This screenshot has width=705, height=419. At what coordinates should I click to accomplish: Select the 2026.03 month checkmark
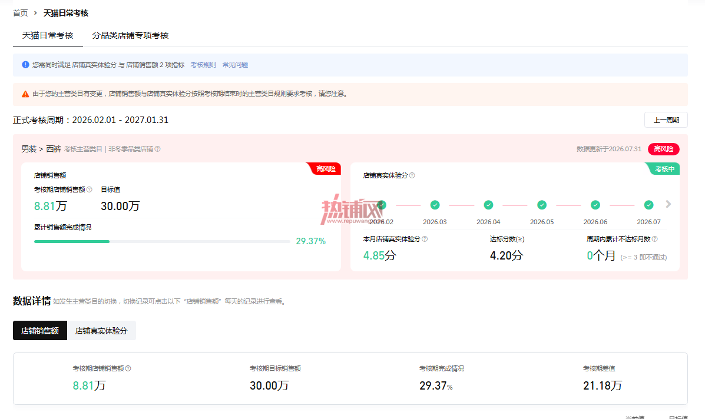pos(435,205)
